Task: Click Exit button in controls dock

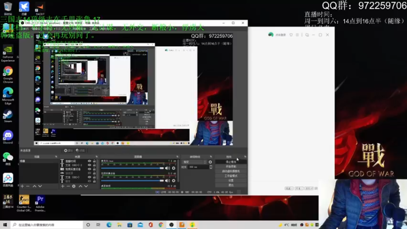Action: [231, 185]
